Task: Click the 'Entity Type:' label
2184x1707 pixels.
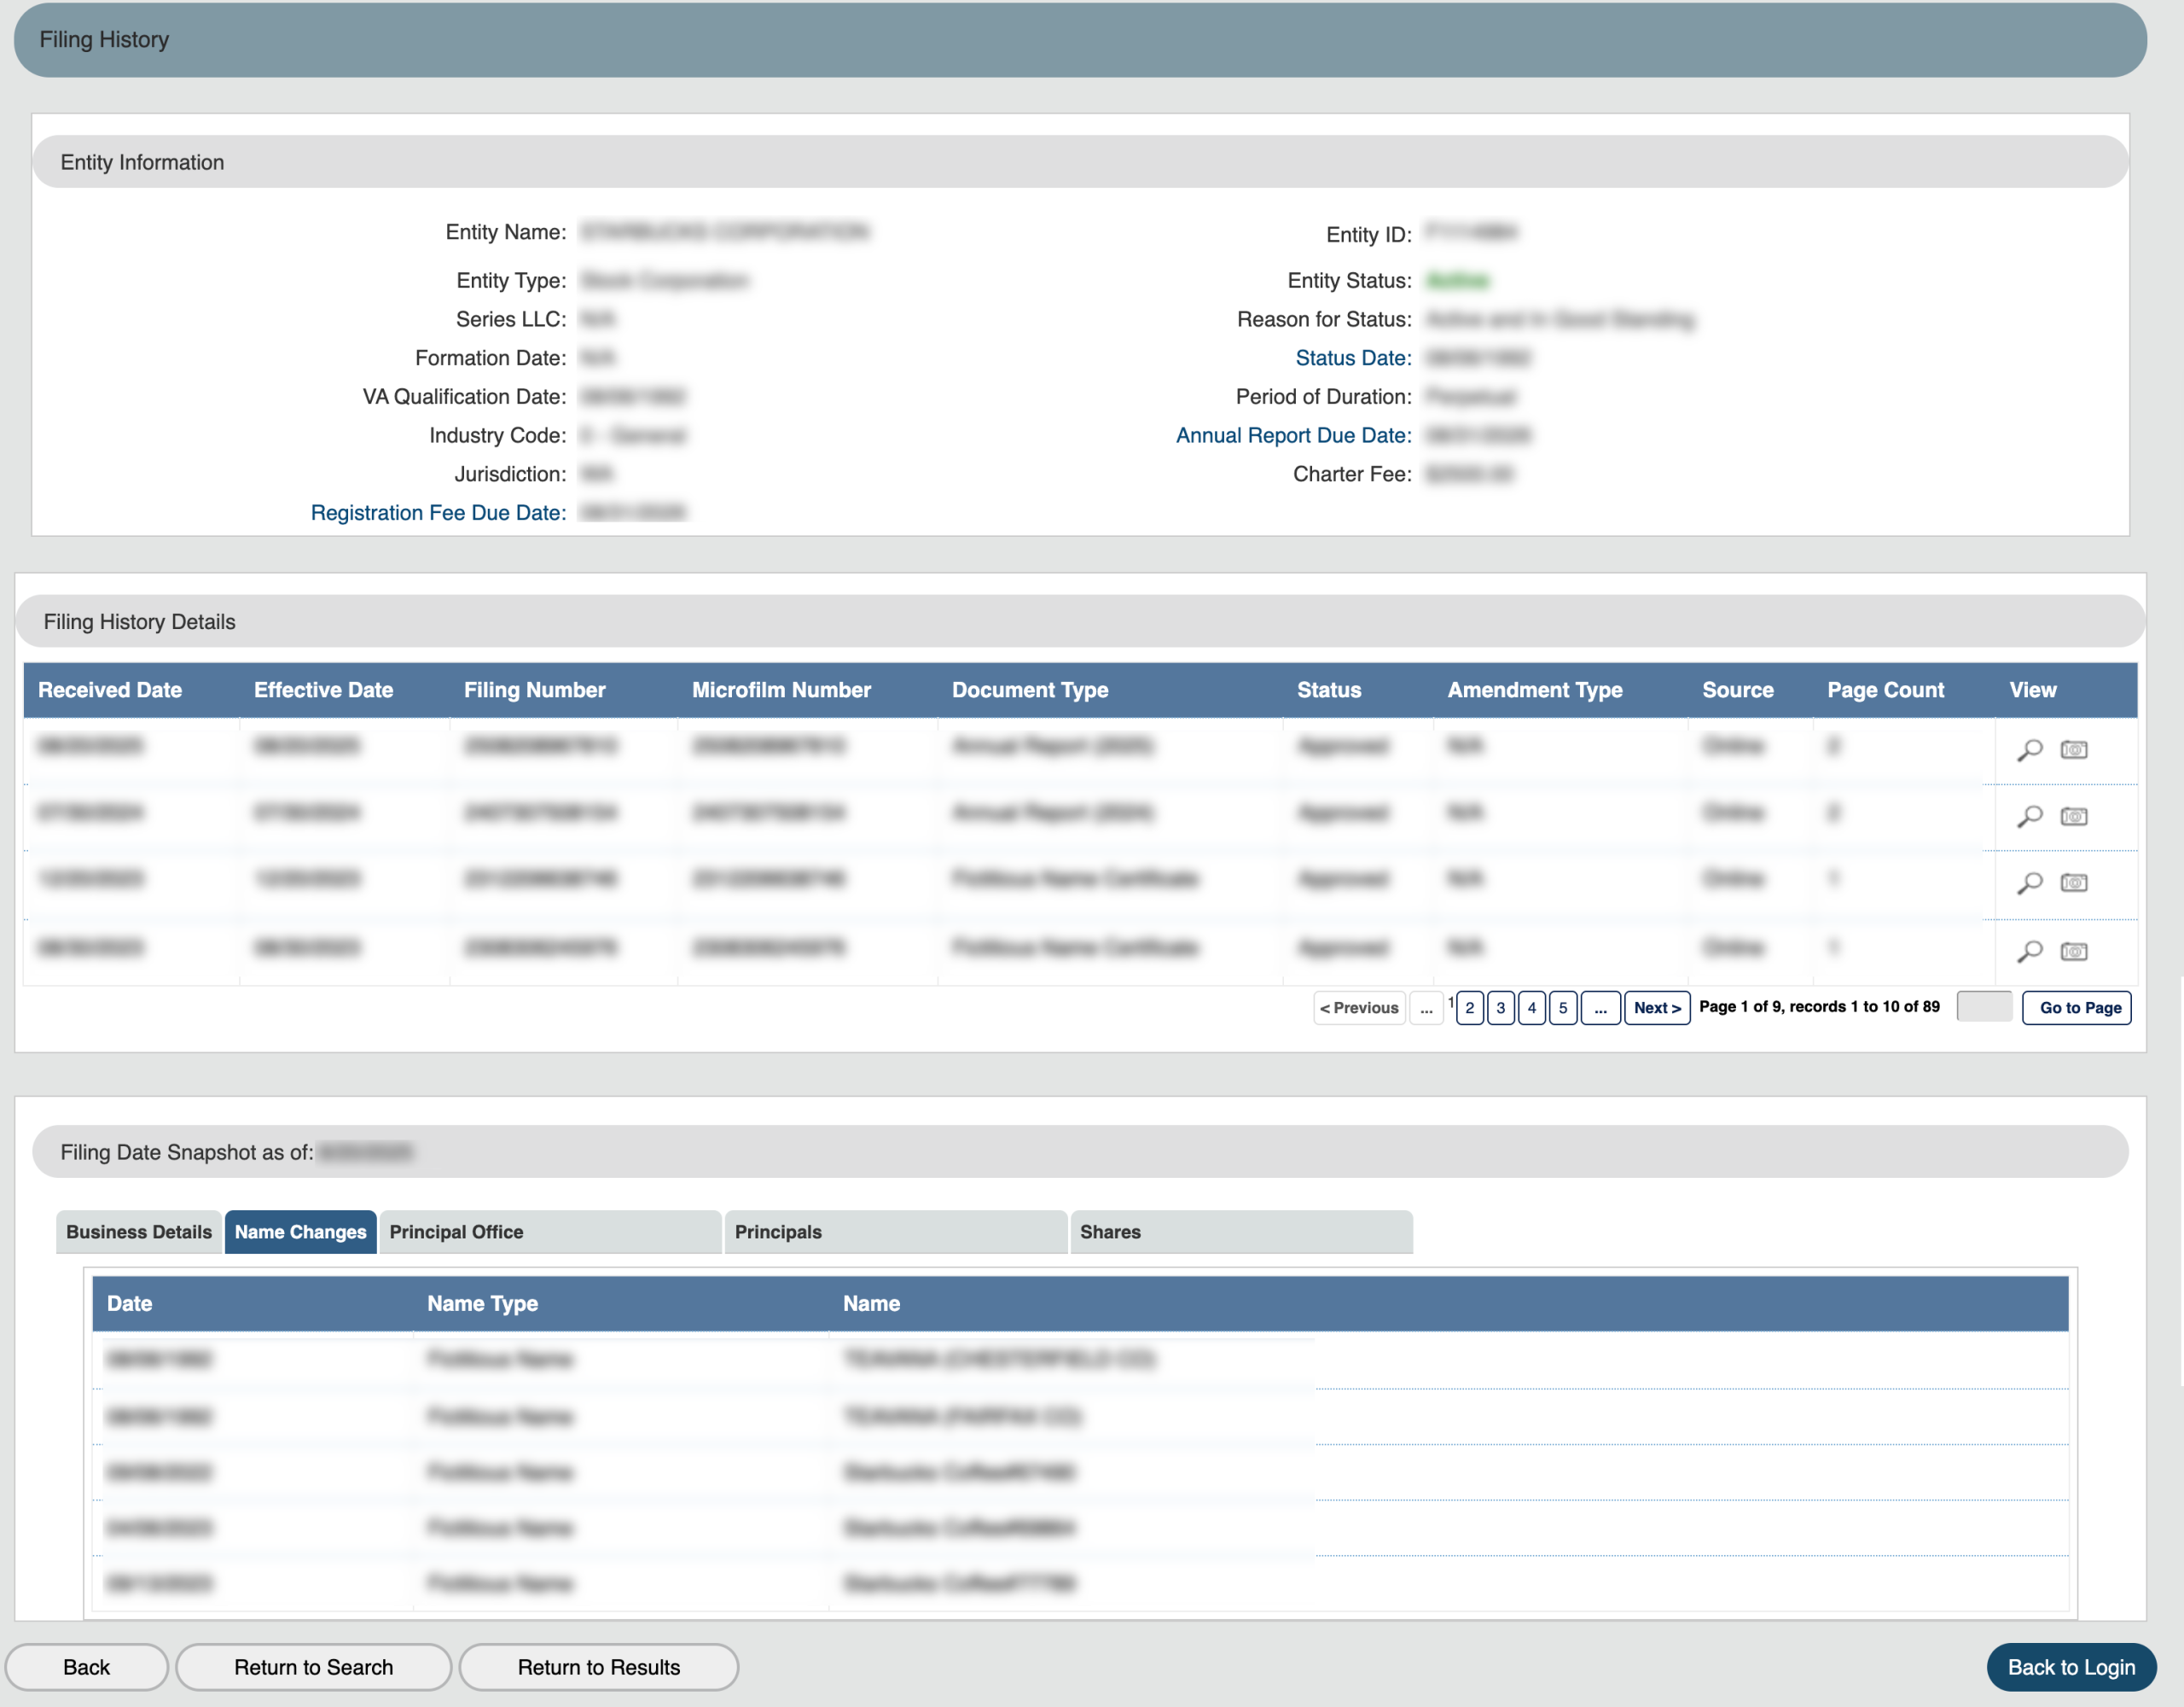Action: pos(511,280)
